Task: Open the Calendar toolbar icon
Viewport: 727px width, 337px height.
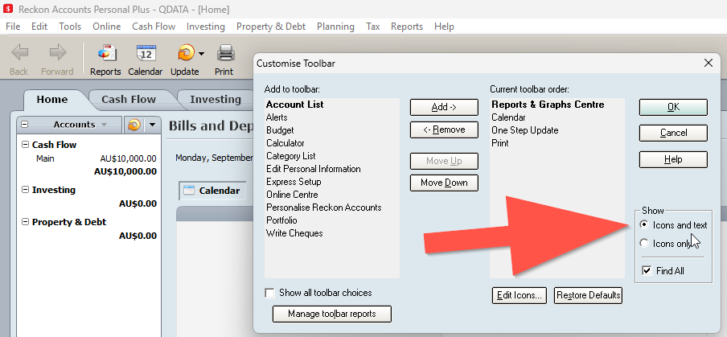Action: coord(146,53)
